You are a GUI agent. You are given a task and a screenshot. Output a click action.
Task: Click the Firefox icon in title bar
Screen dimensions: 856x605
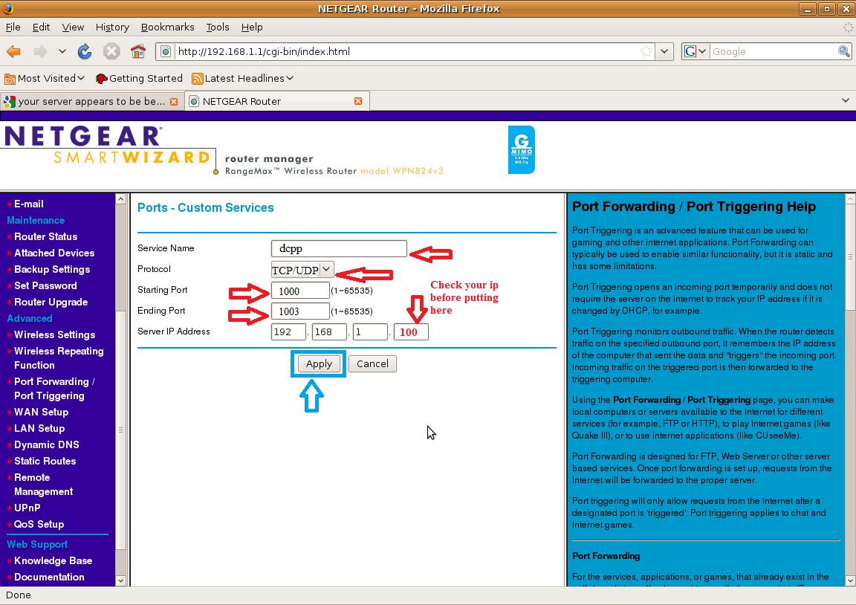[8, 8]
